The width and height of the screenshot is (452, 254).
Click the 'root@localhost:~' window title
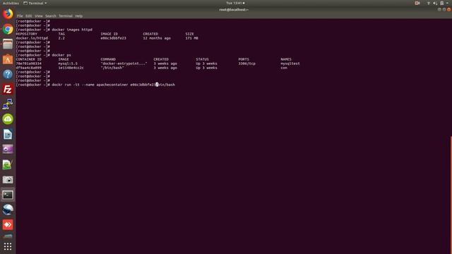coord(234,9)
